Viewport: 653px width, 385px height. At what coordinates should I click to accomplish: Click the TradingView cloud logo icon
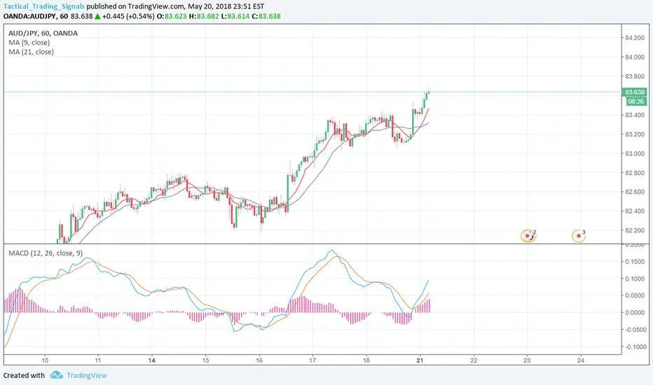click(x=56, y=375)
